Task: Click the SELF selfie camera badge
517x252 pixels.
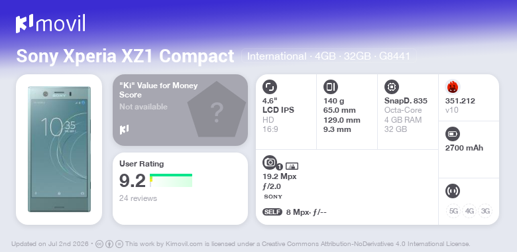Action: click(272, 212)
